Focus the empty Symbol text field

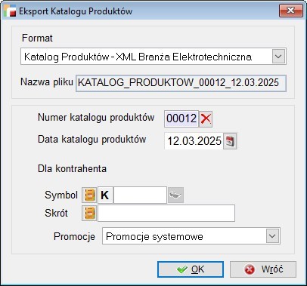[x=140, y=195]
